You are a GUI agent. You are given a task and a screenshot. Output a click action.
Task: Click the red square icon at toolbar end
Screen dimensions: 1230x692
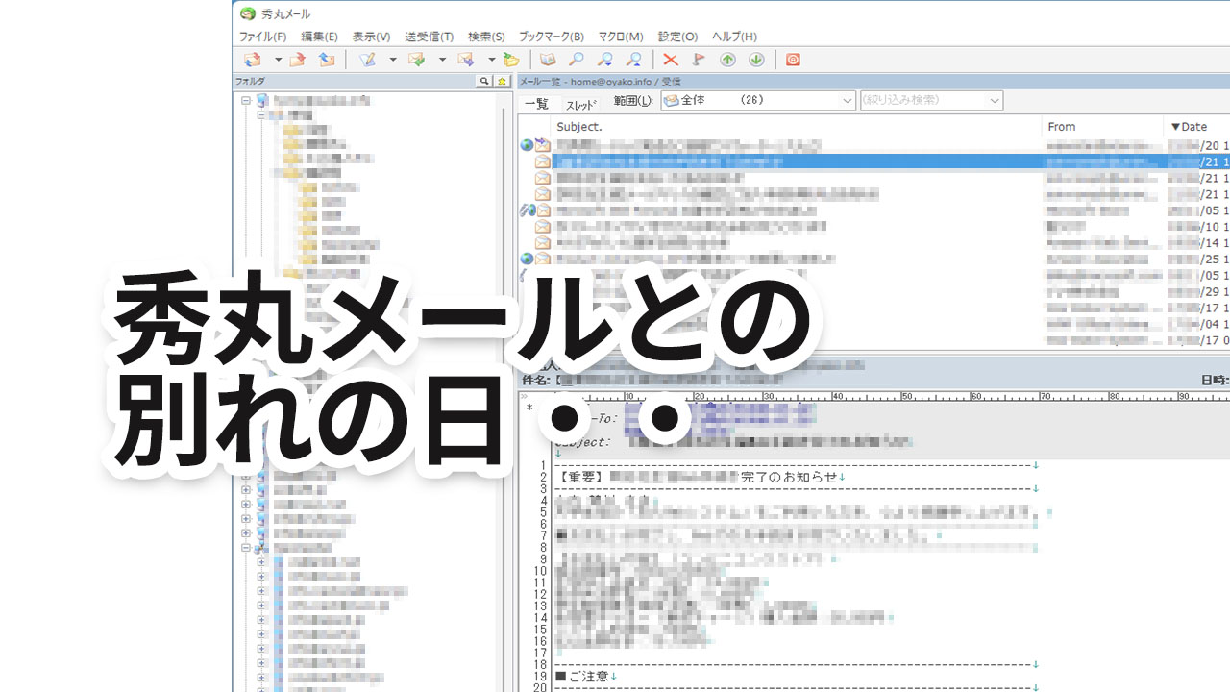point(793,60)
